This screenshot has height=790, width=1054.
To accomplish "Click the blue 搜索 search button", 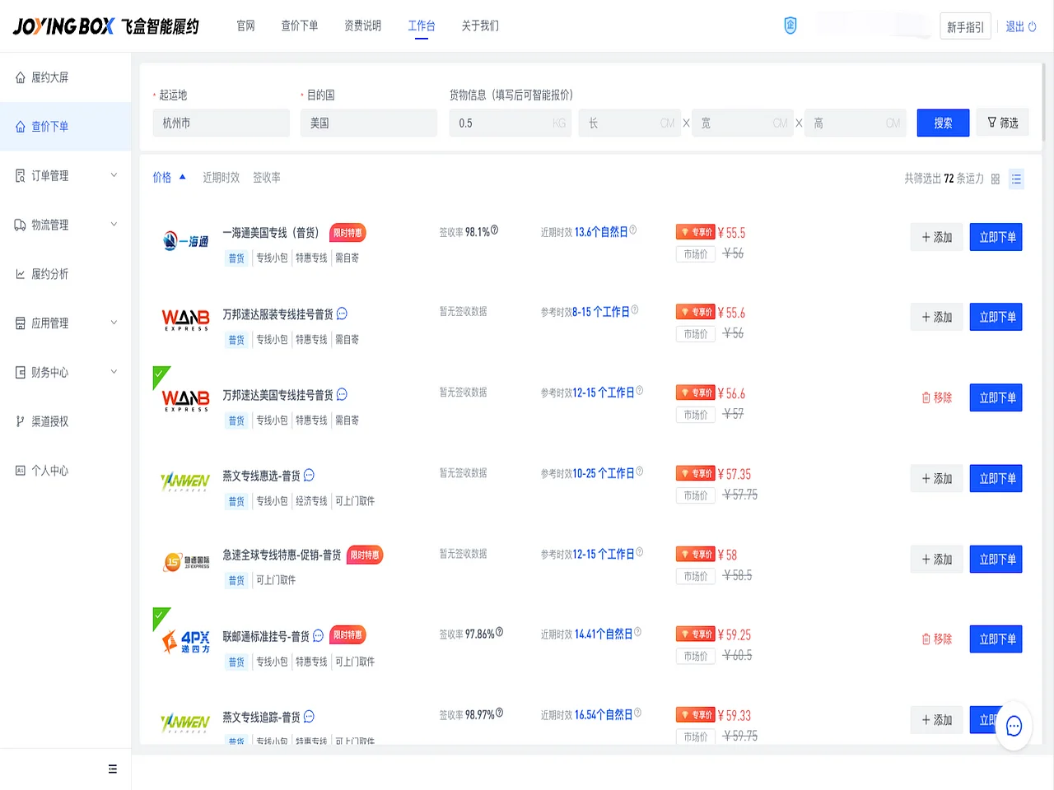I will pos(943,122).
